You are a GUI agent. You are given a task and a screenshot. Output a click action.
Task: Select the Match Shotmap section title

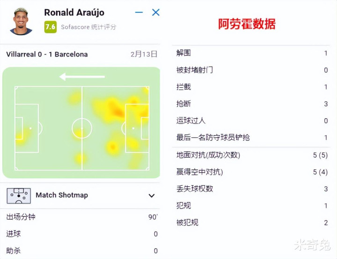(62, 195)
